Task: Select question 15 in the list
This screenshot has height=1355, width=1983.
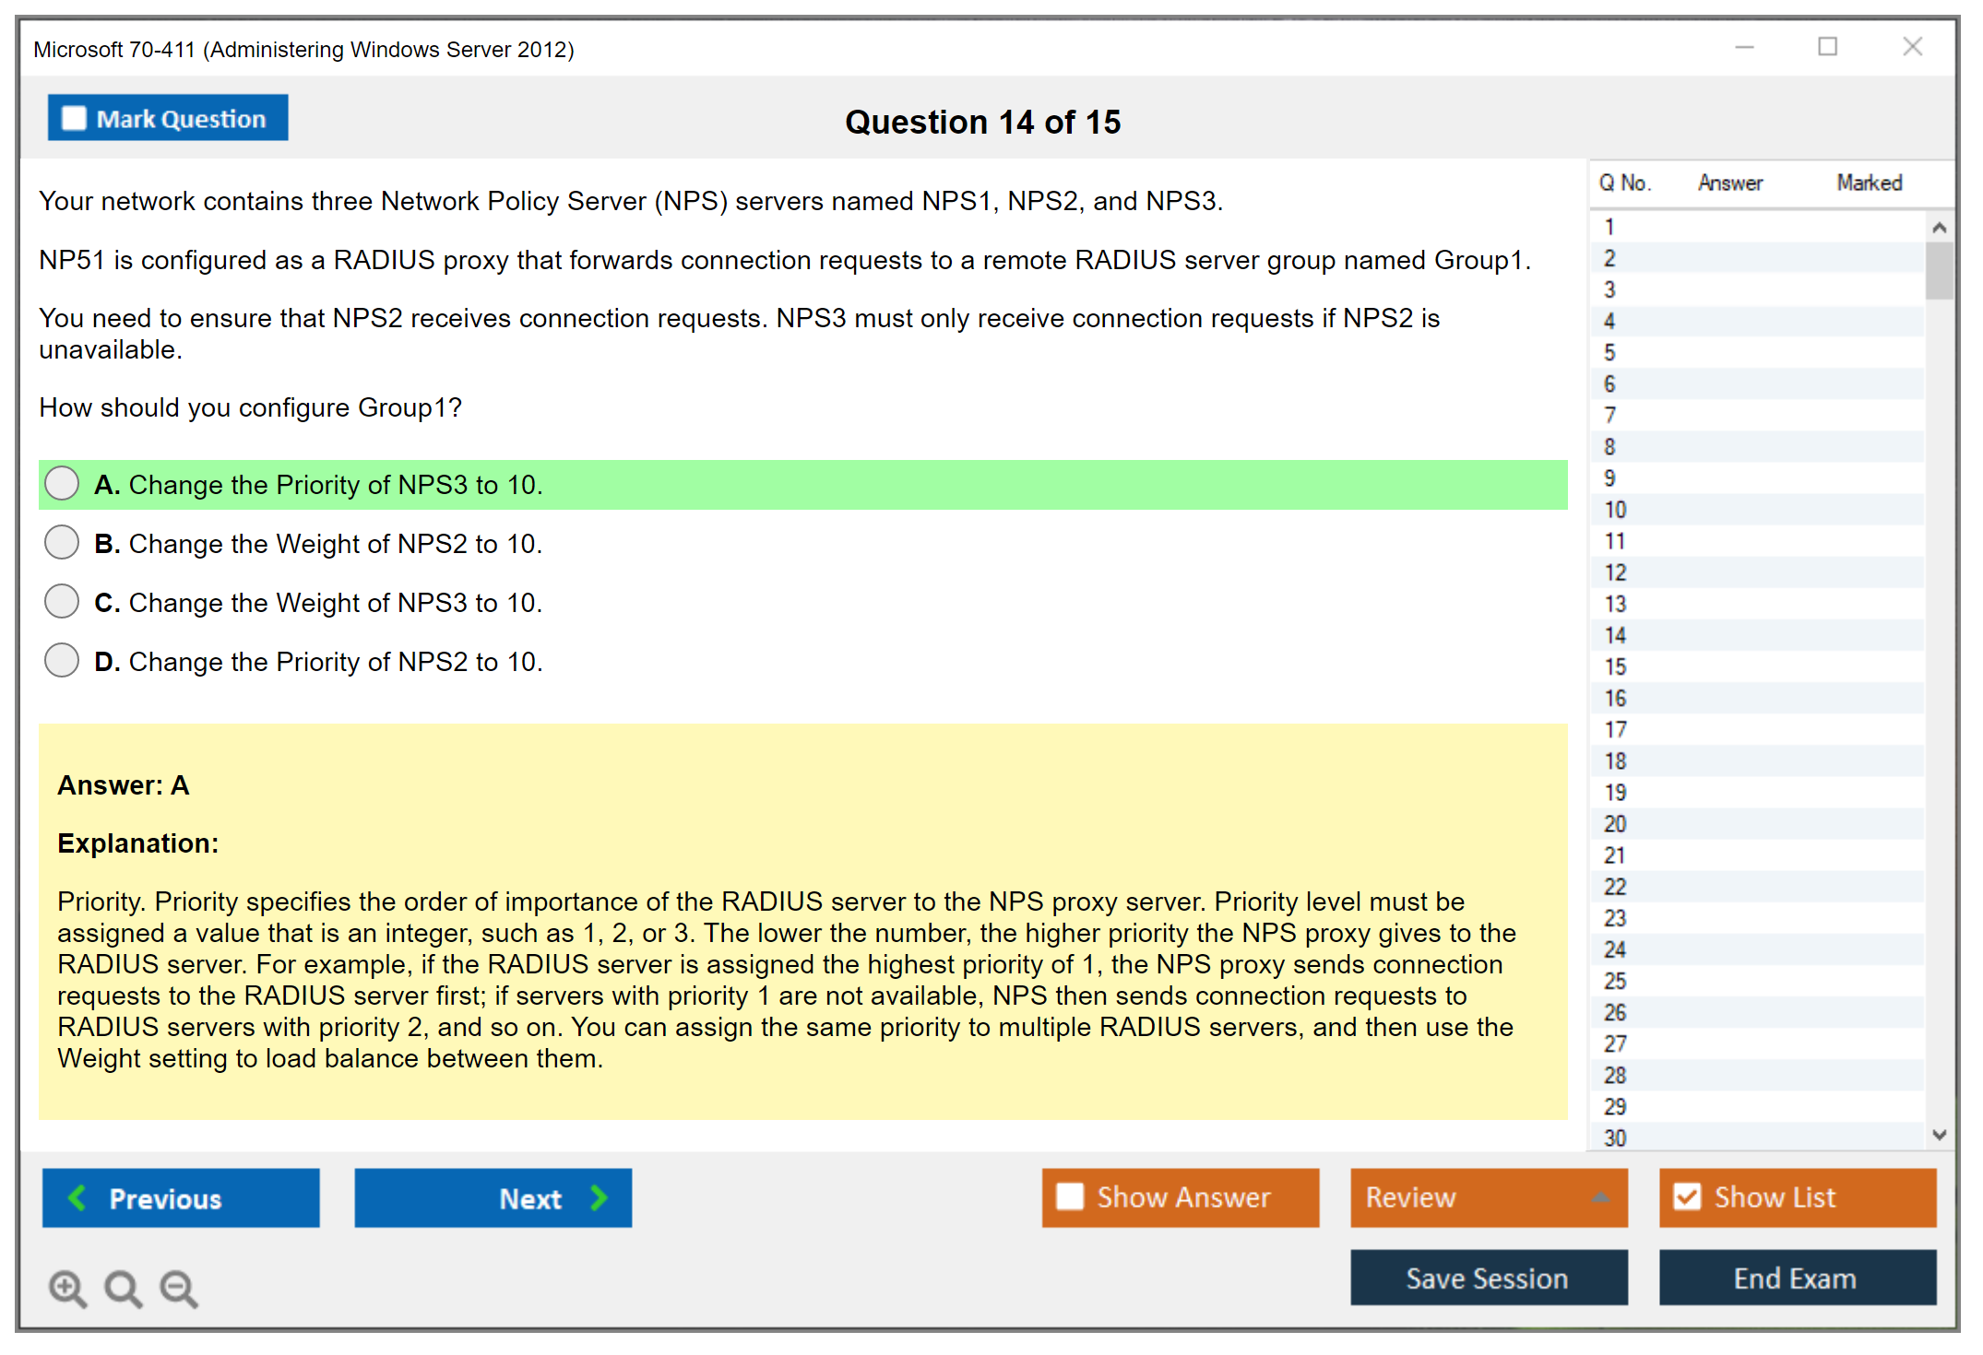Action: pos(1615,666)
